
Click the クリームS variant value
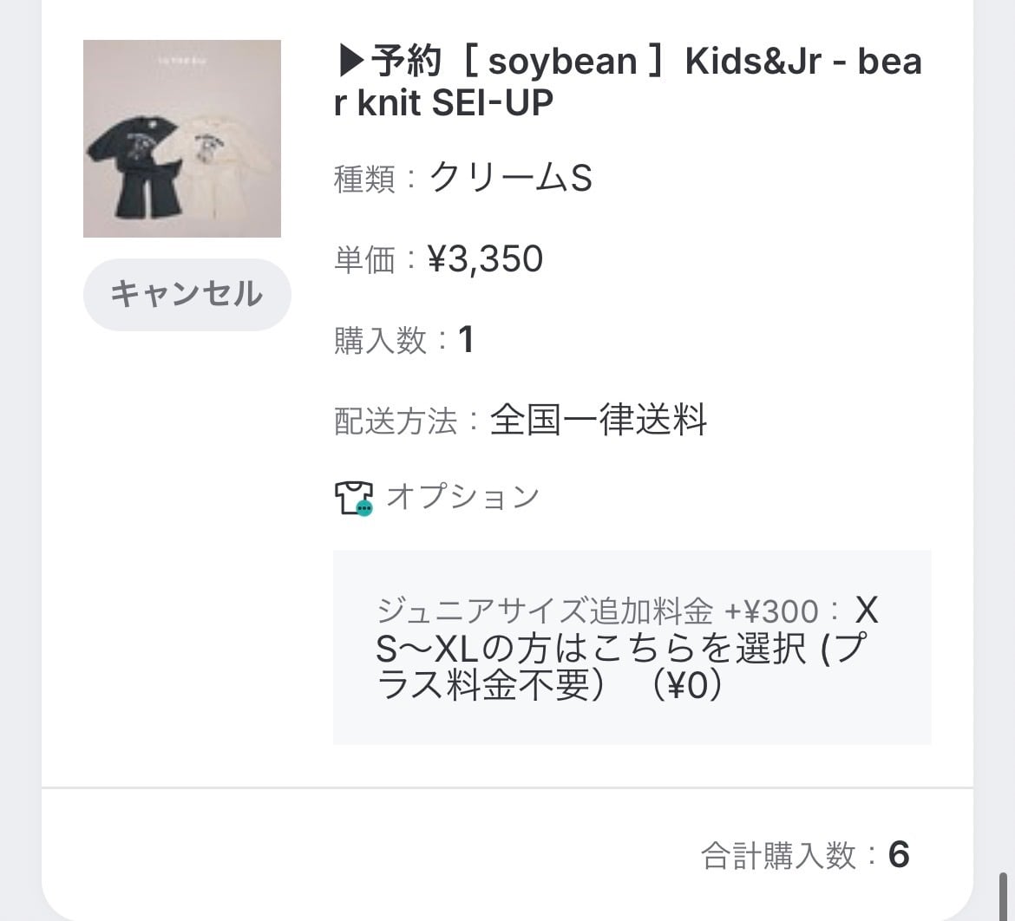511,179
